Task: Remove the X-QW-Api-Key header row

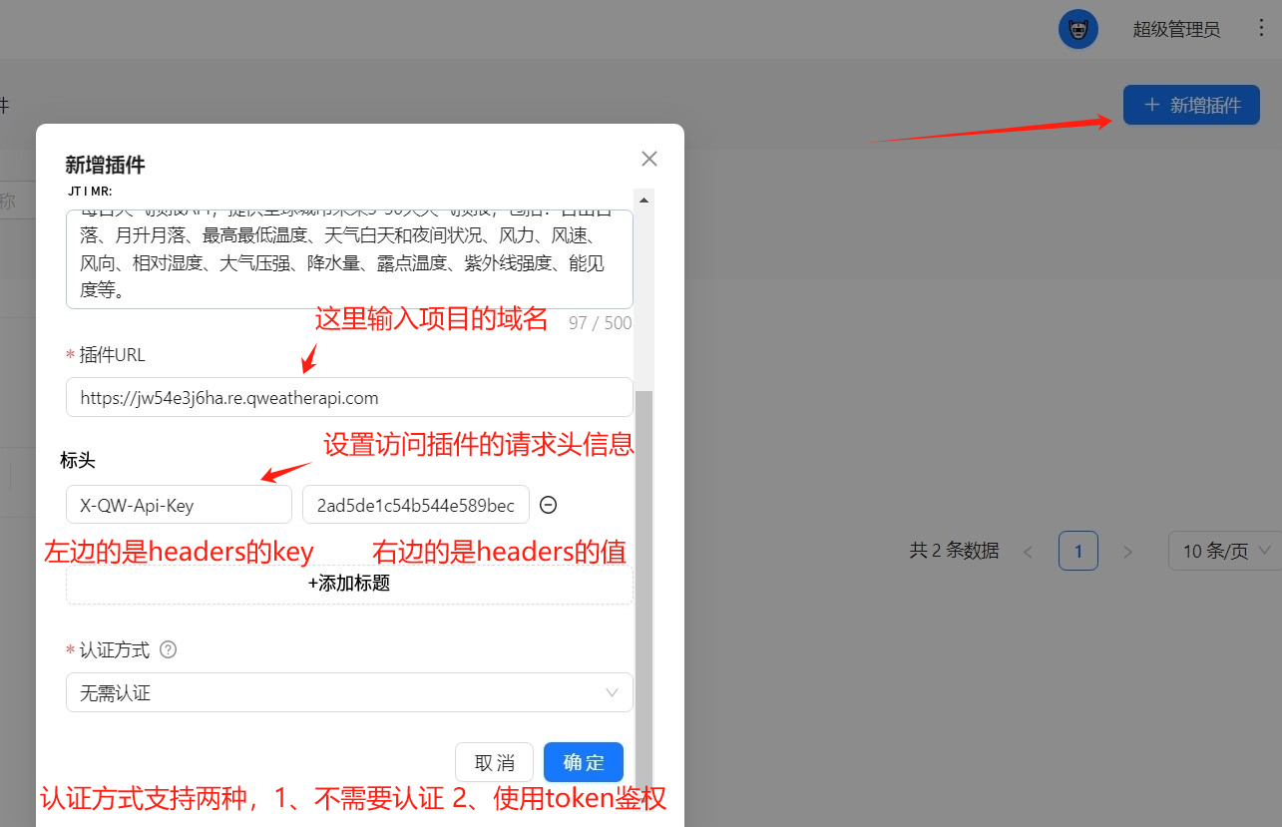Action: pos(548,505)
